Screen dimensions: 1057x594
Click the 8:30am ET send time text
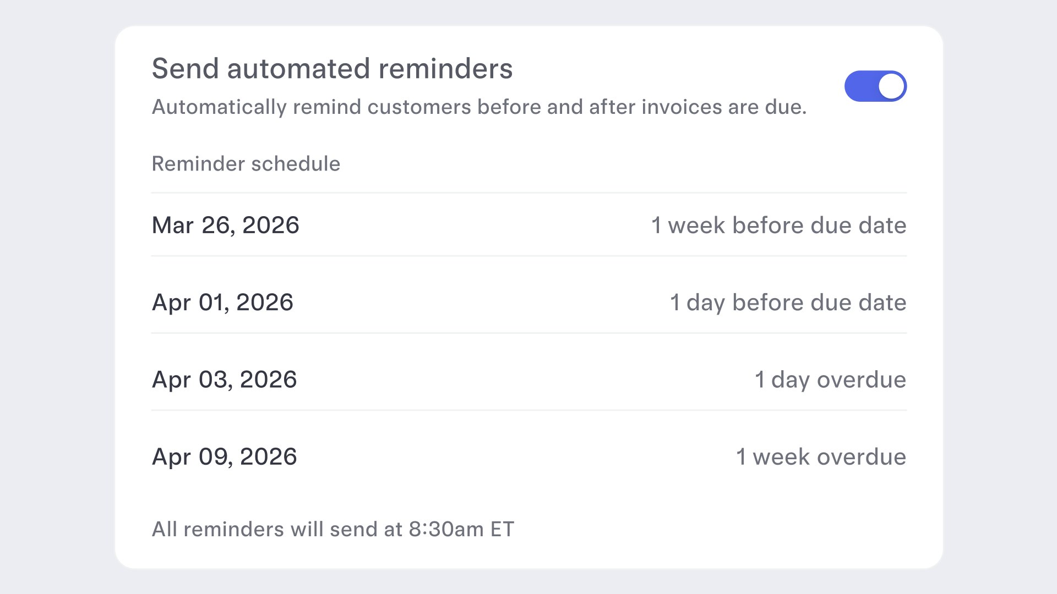333,529
